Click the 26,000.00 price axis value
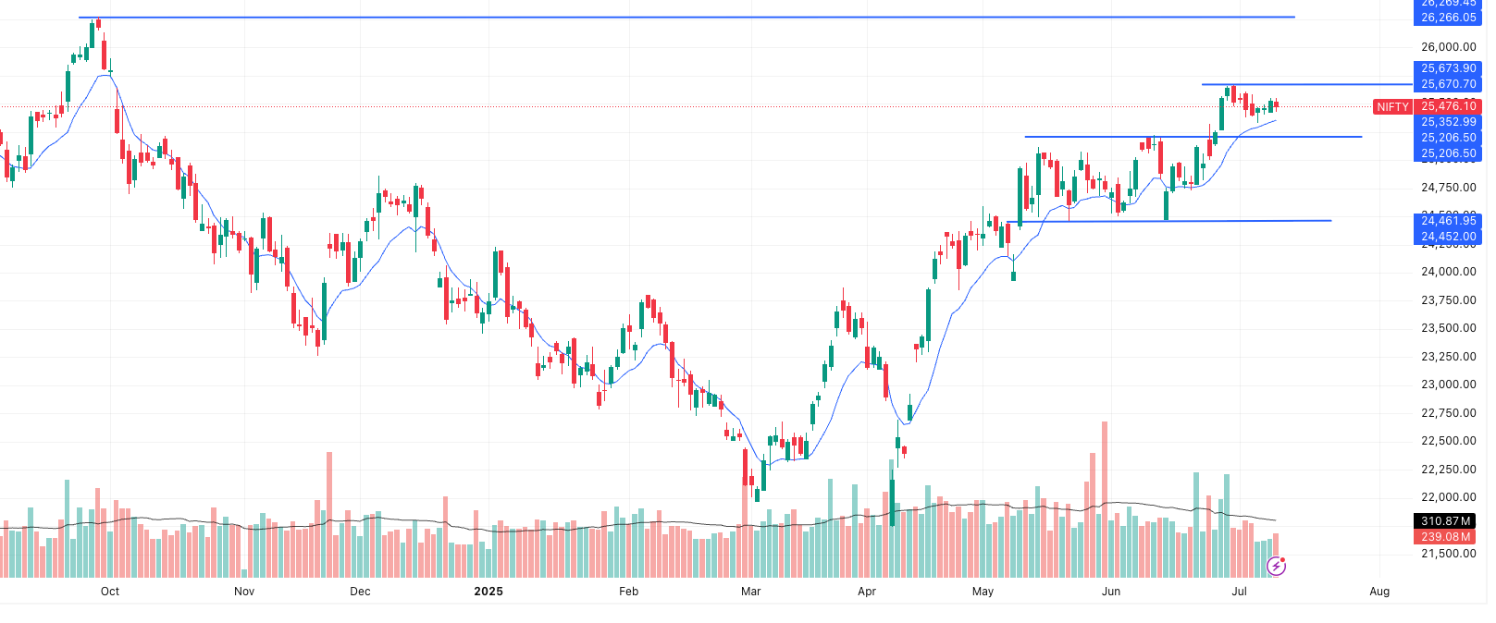Viewport: 1496px width, 623px height. (1448, 47)
